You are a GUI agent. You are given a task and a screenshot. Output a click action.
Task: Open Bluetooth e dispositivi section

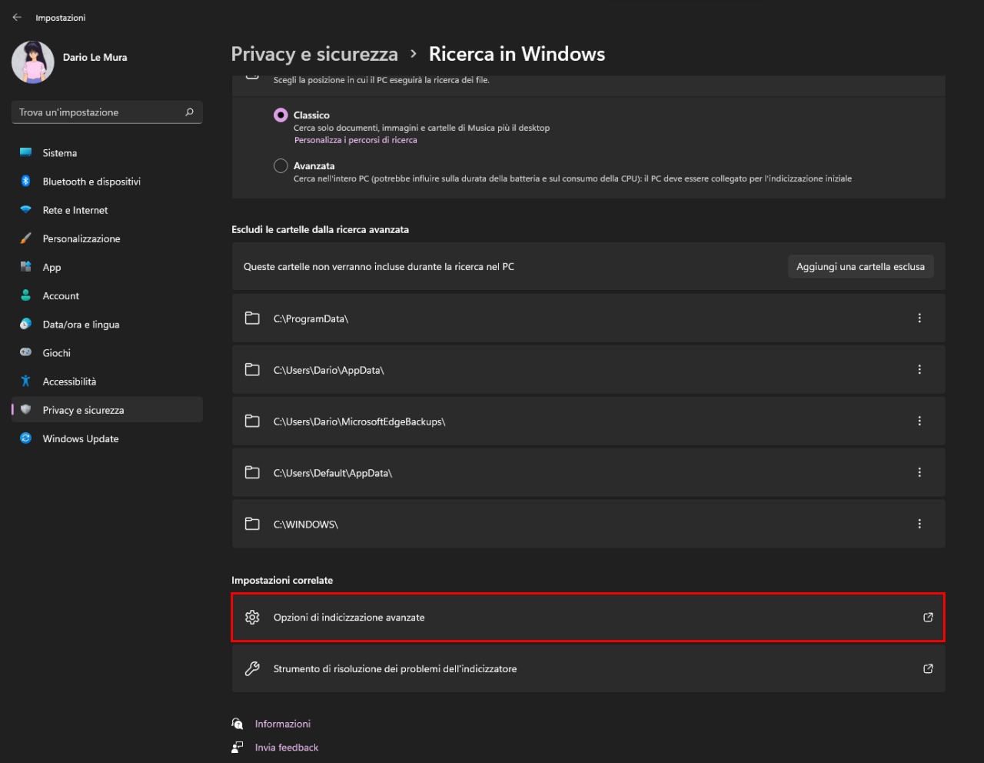107,182
